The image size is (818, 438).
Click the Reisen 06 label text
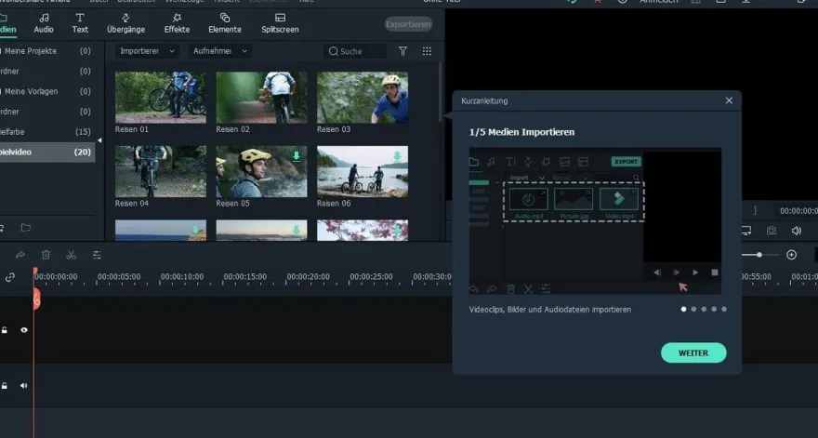click(334, 204)
